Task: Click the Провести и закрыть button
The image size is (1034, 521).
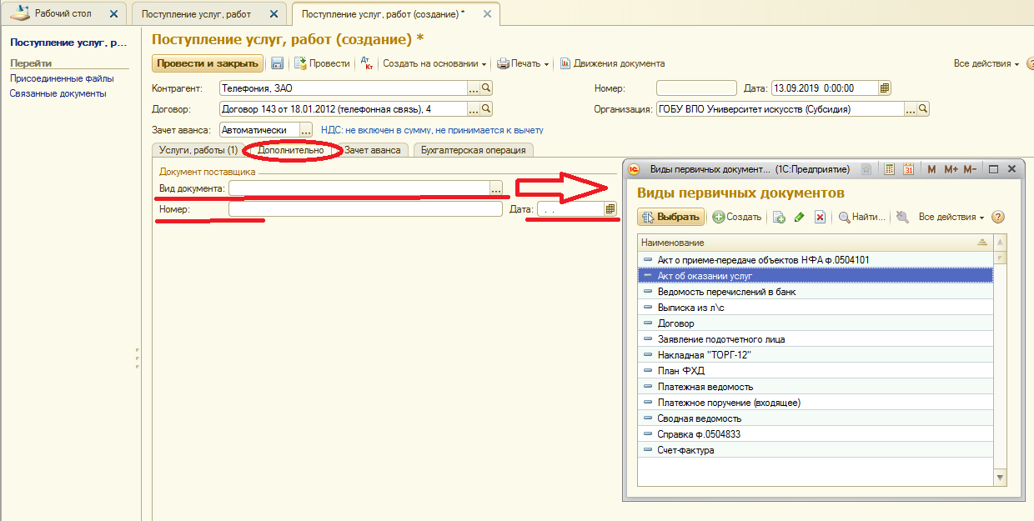Action: [x=208, y=63]
